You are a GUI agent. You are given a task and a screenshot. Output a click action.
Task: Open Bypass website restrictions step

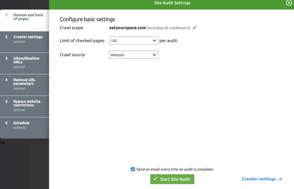[x=24, y=107]
